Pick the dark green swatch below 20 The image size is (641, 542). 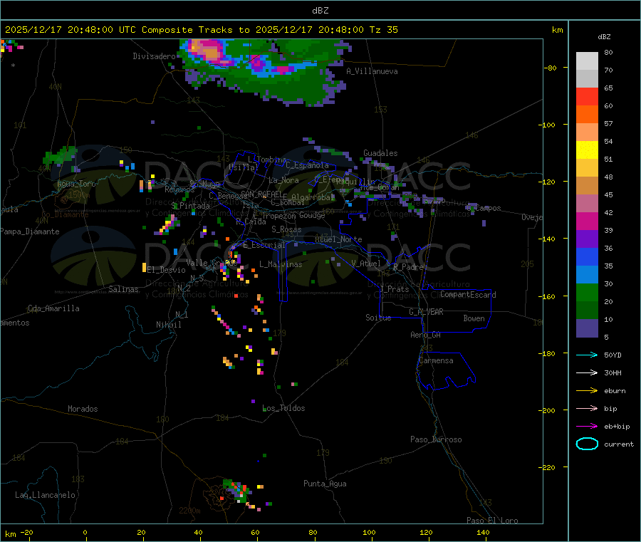(x=587, y=311)
